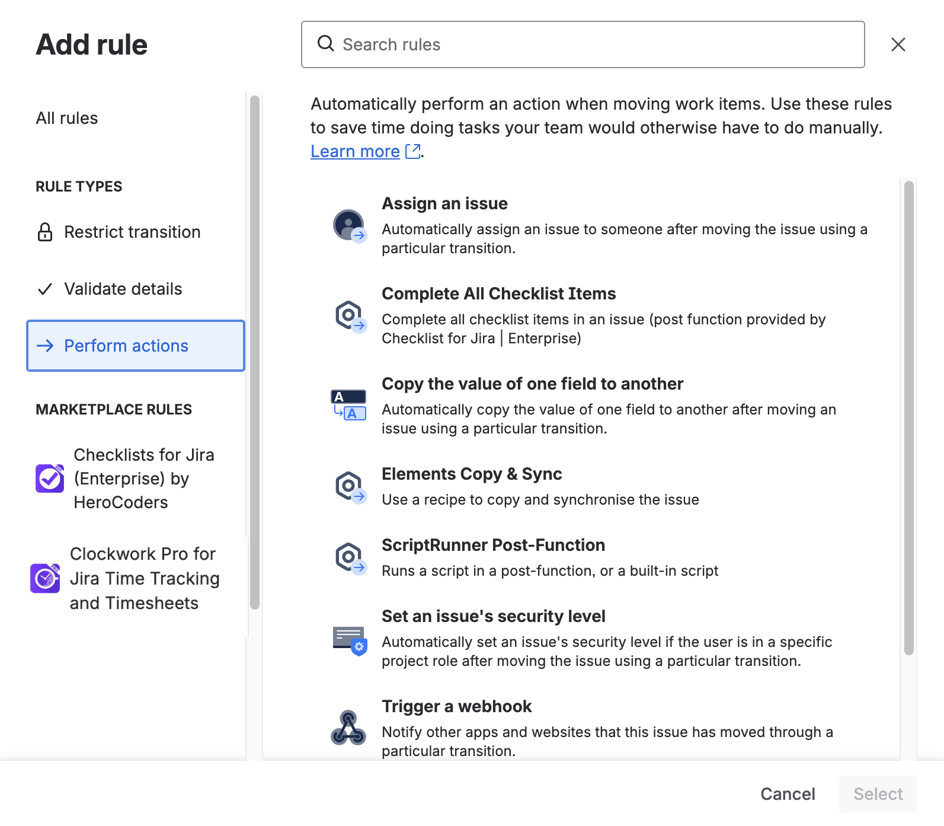The image size is (944, 826).
Task: Click the left sidebar scrollbar
Action: click(x=255, y=352)
